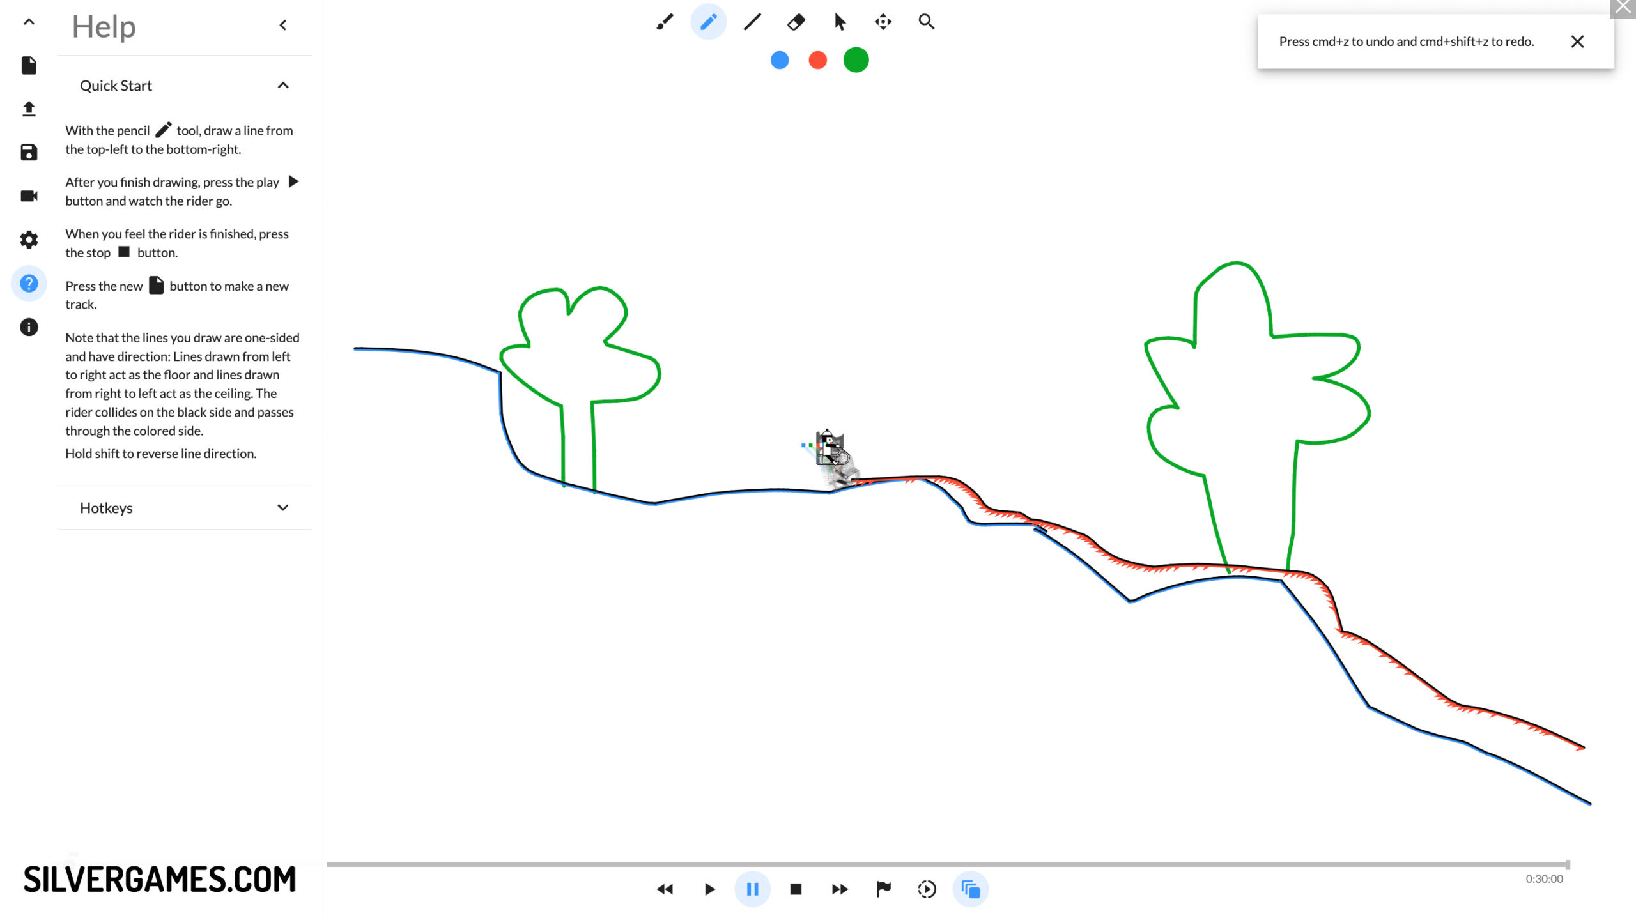Viewport: 1636px width, 918px height.
Task: Close Help panel with back chevron
Action: click(283, 26)
